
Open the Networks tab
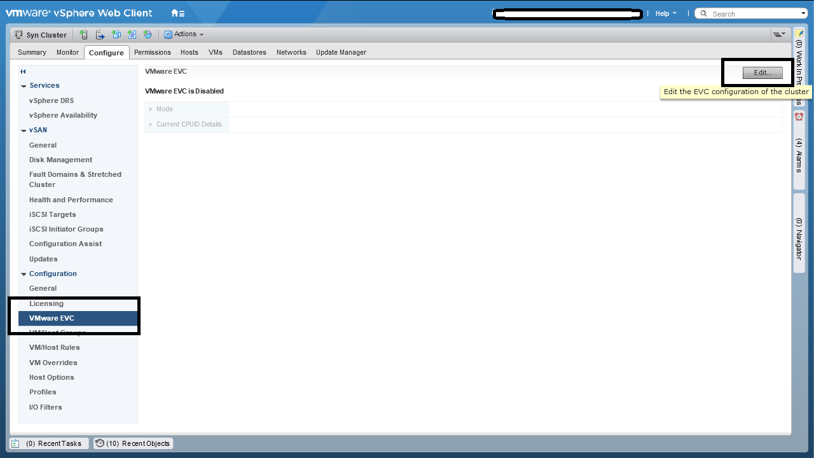(291, 52)
